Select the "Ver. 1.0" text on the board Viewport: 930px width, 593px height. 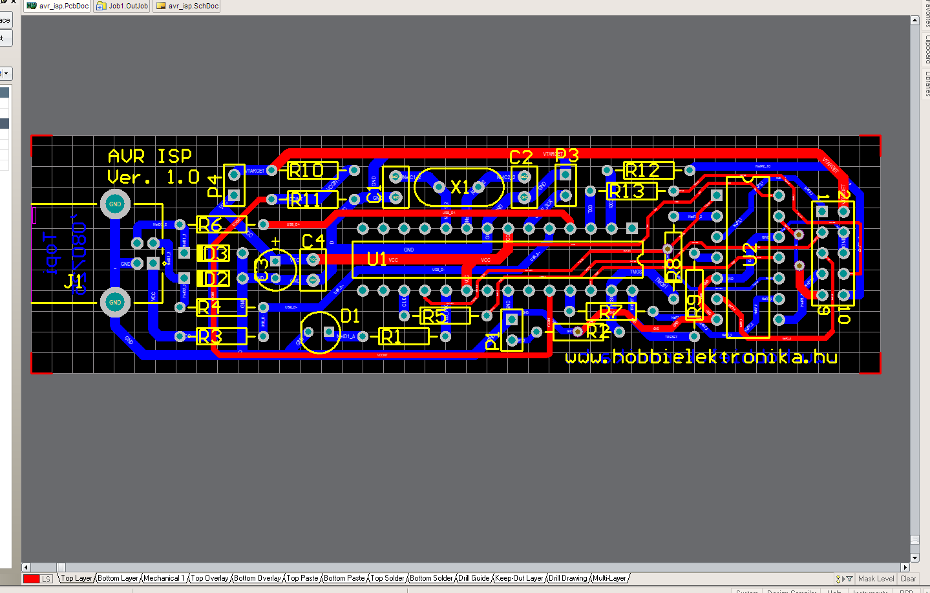click(x=154, y=177)
